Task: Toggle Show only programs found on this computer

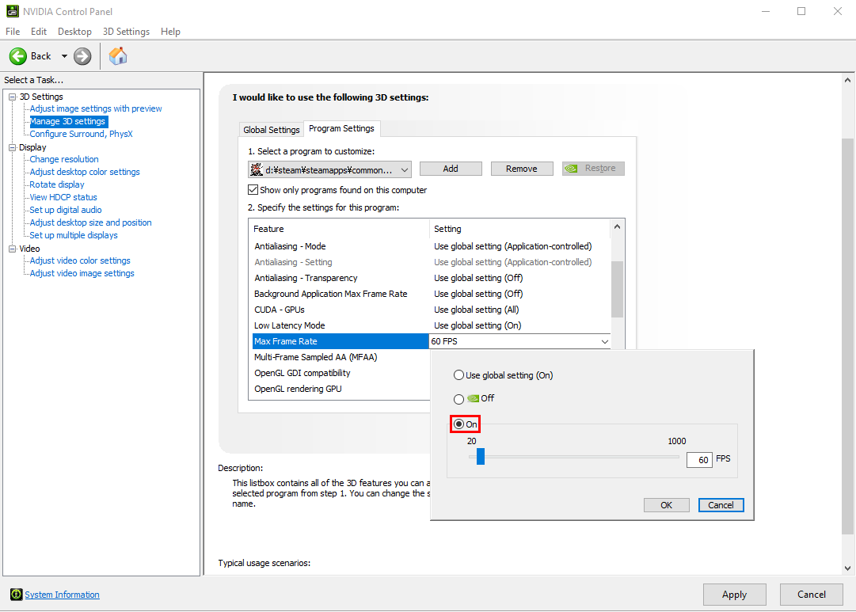Action: pyautogui.click(x=253, y=190)
